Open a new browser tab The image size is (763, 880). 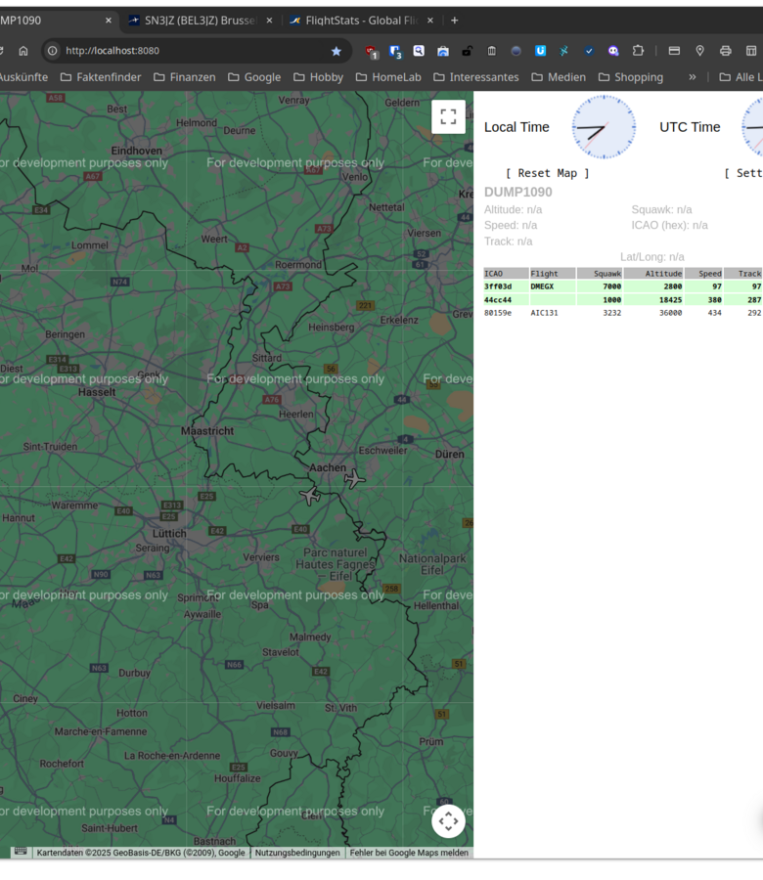tap(454, 21)
